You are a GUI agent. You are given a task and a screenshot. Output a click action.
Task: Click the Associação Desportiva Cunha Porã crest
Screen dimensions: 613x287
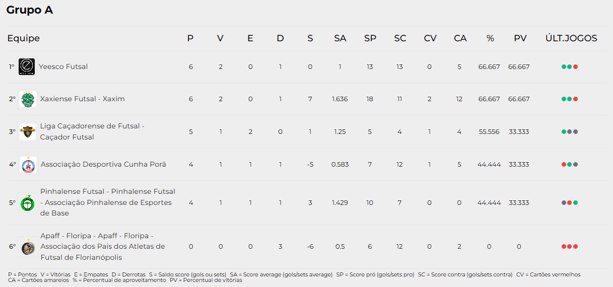point(28,164)
